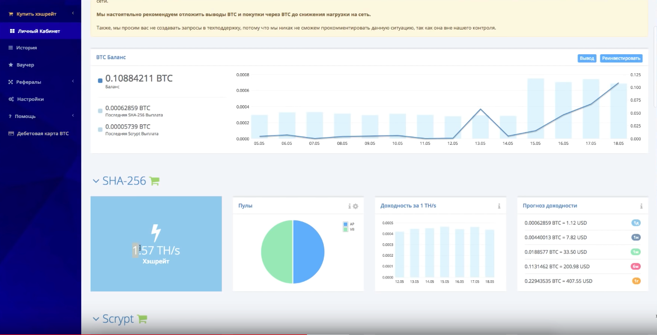Click the green cart icon beside Scrypt
Viewport: 657px width, 335px height.
tap(142, 319)
